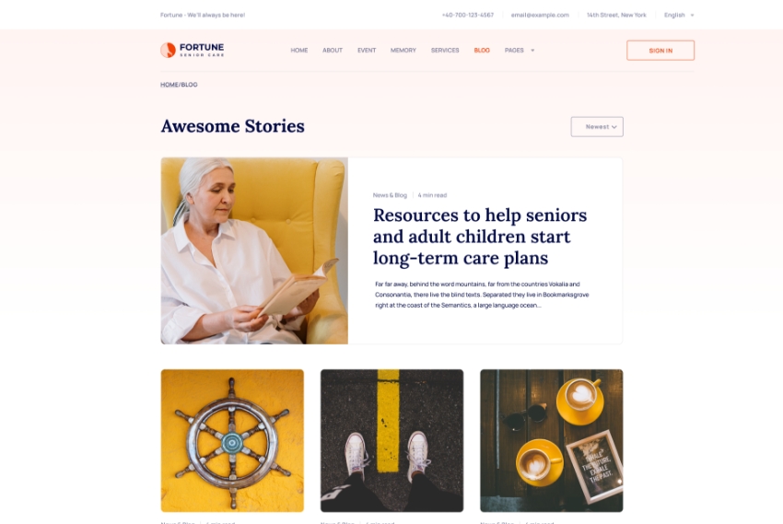Open the English language dropdown

click(679, 15)
